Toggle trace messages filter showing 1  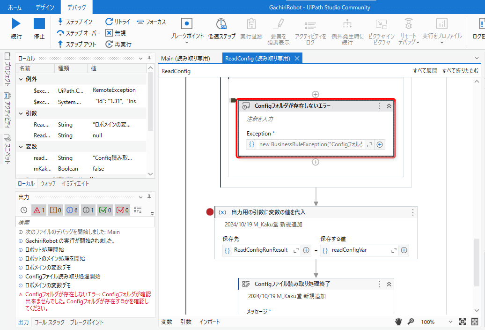[88, 210]
